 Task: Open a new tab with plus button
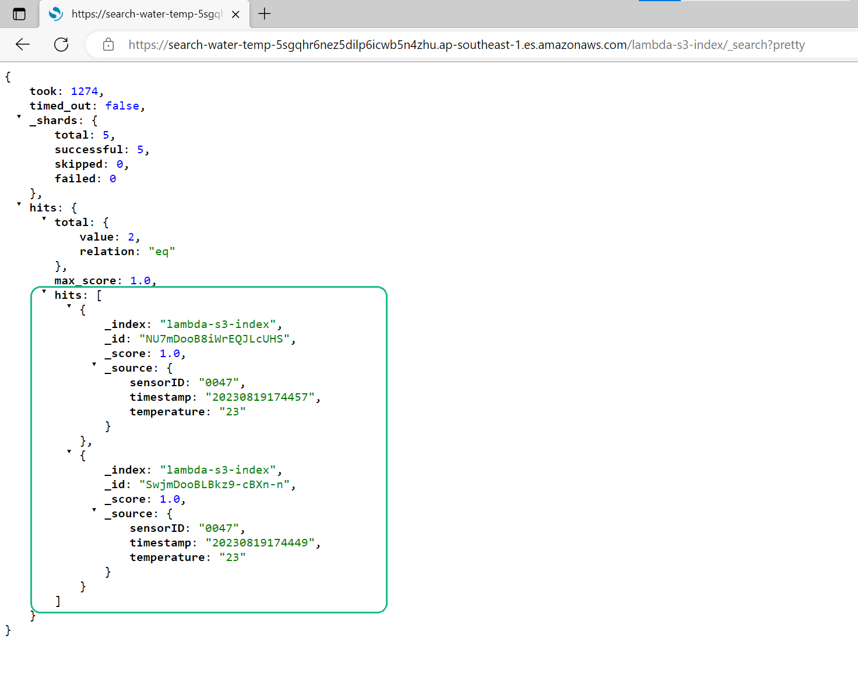point(265,14)
